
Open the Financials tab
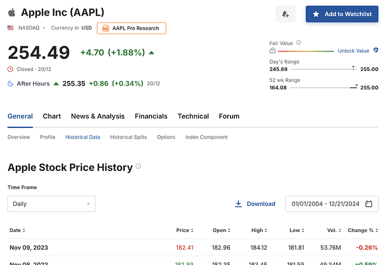151,116
